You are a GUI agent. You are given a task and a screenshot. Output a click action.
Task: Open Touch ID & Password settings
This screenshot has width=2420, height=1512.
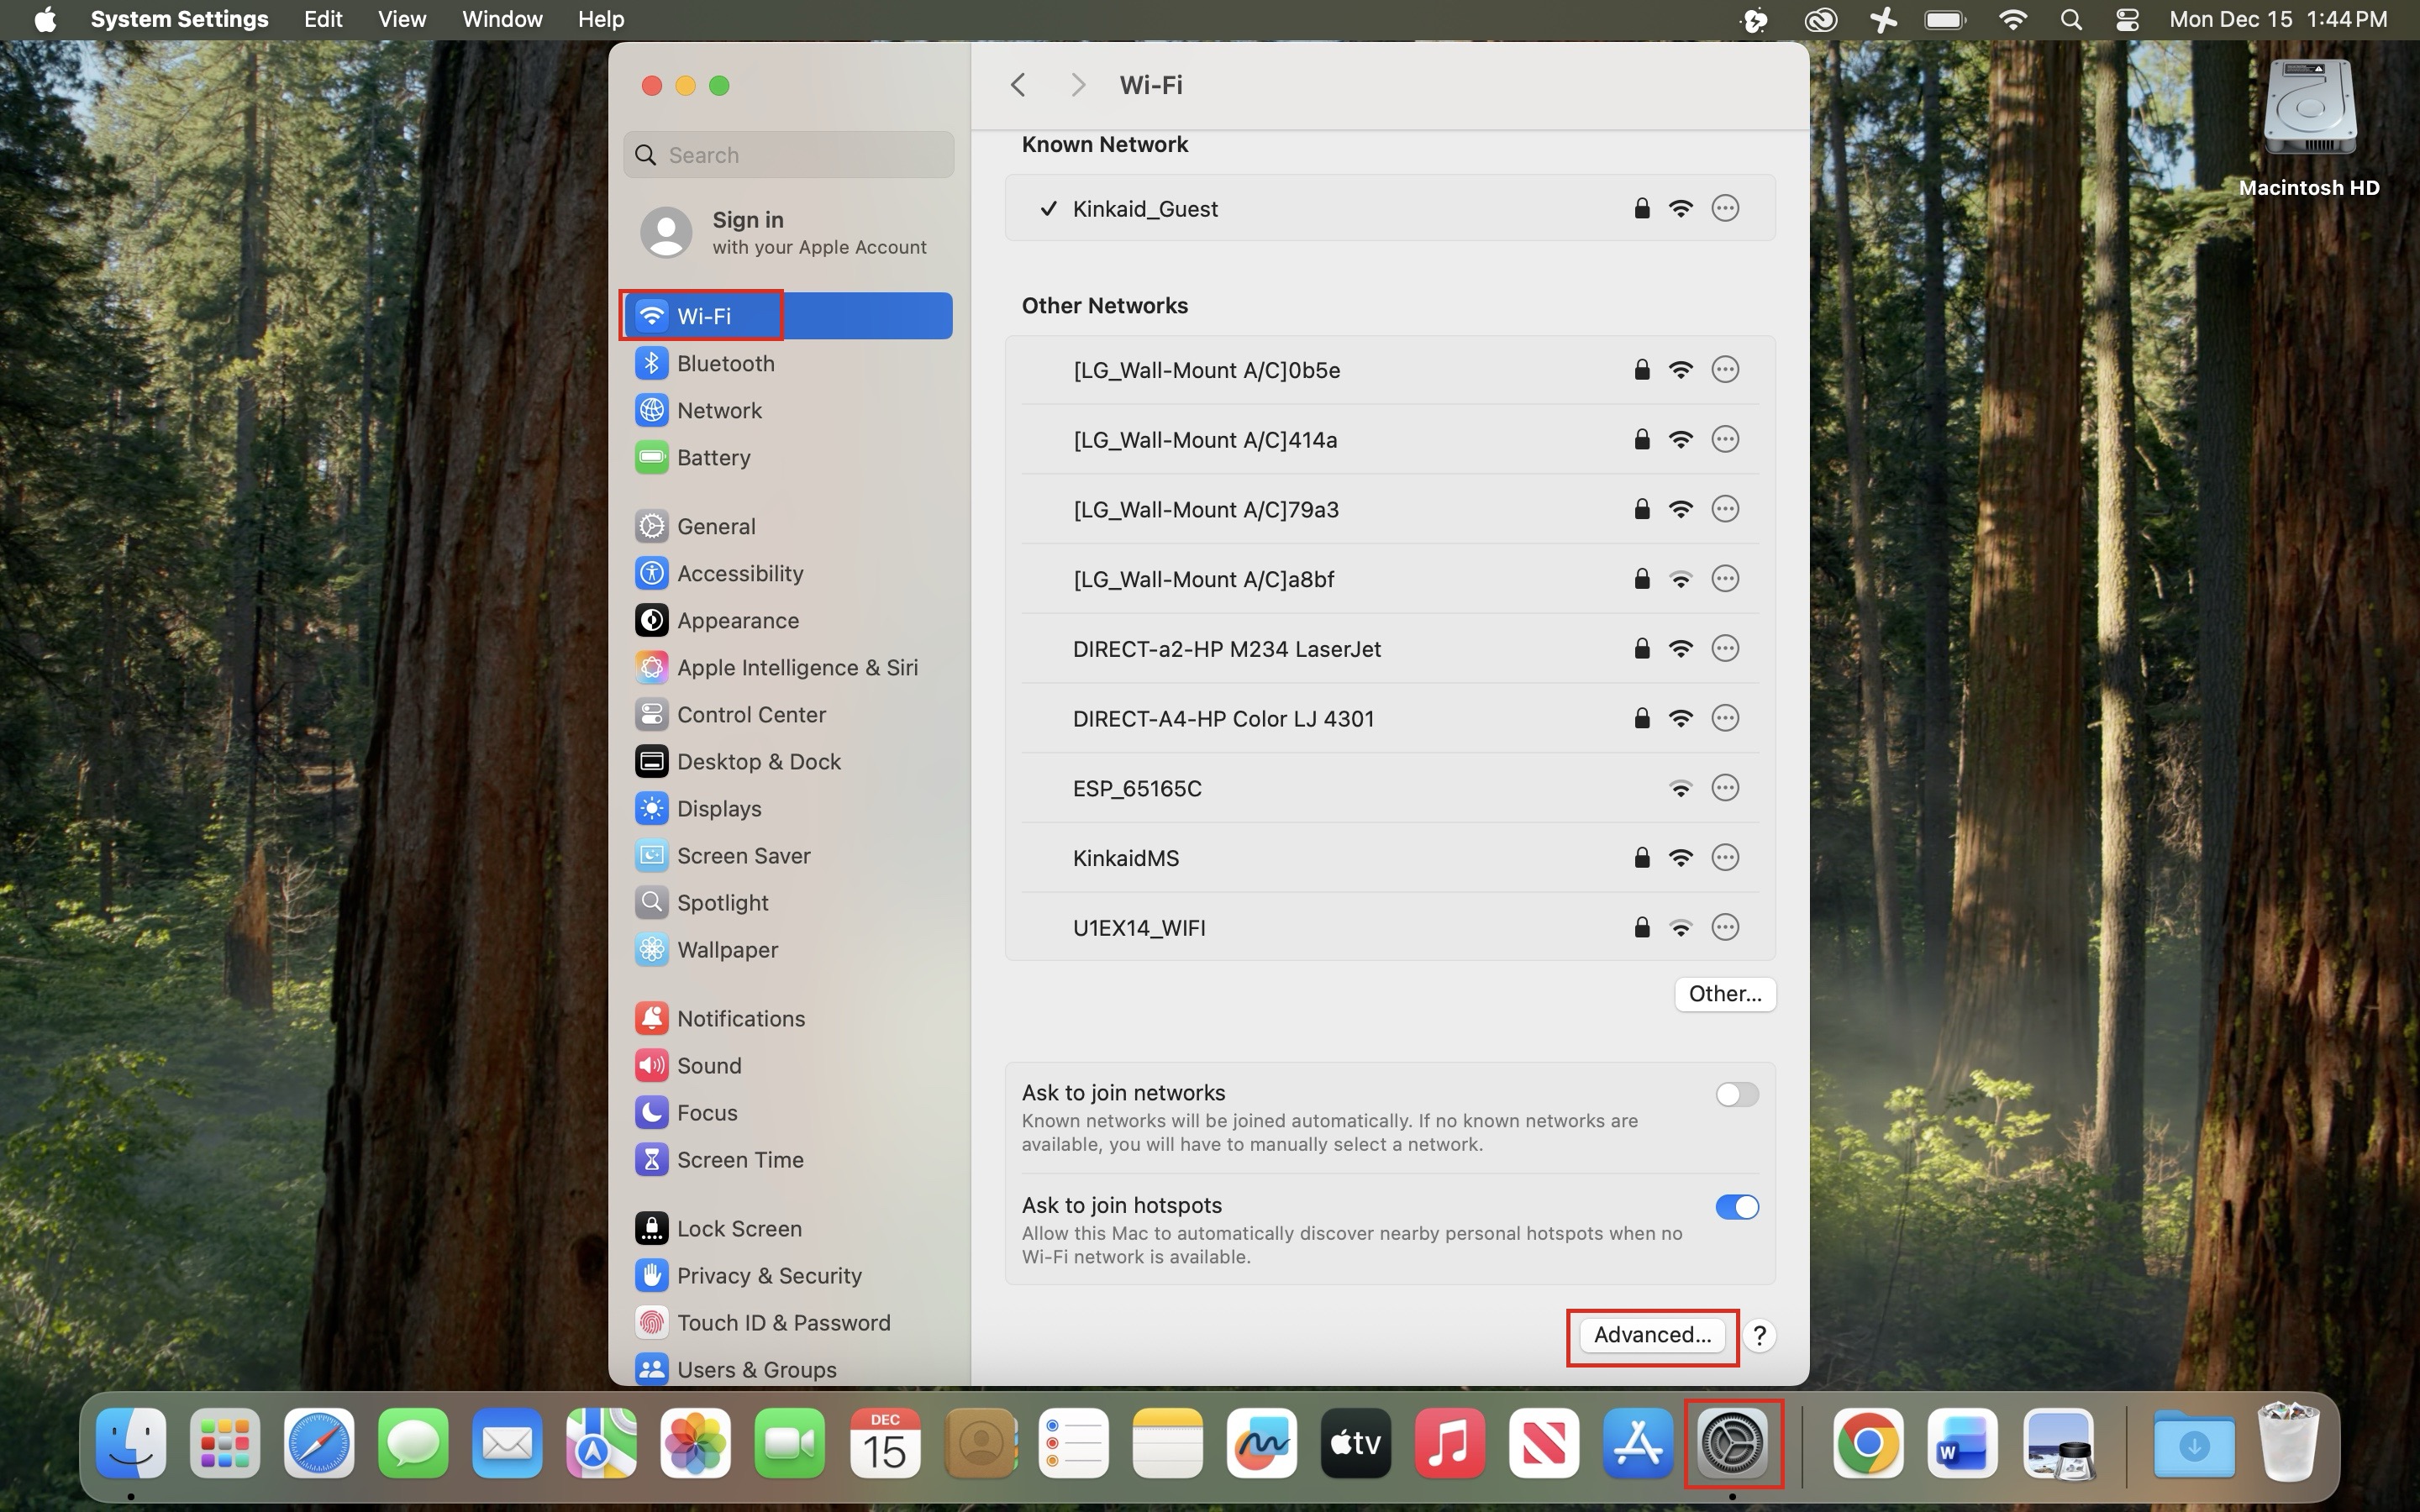(x=783, y=1322)
